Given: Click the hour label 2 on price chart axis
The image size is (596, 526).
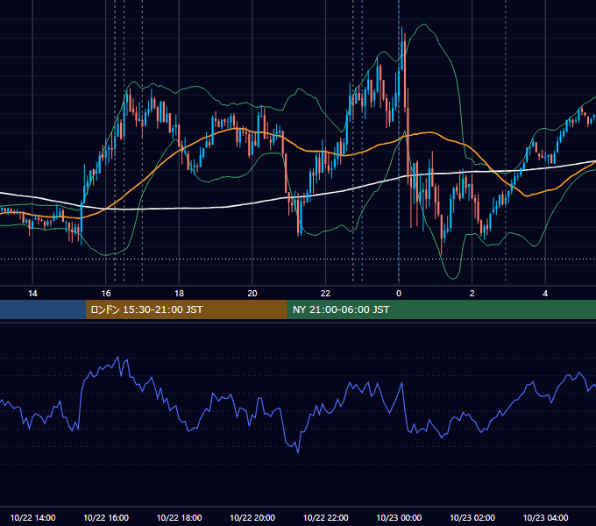Looking at the screenshot, I should click(x=472, y=294).
